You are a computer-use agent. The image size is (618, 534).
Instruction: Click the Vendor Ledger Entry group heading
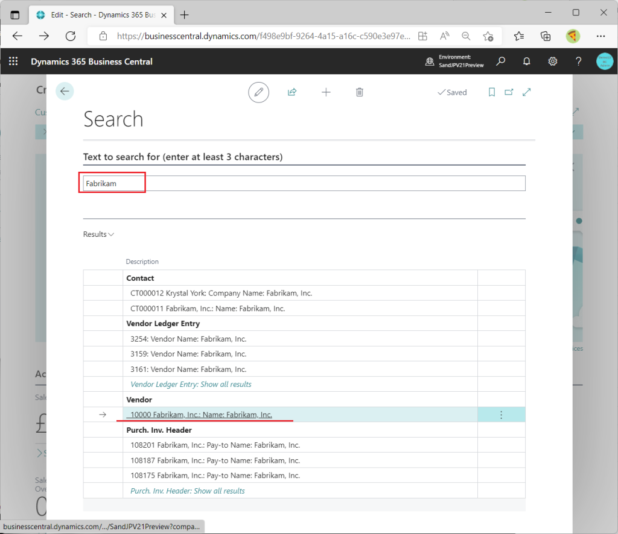(x=163, y=324)
